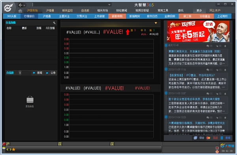Click the 年卡5折起 promotional banner
The image size is (237, 155).
198,32
